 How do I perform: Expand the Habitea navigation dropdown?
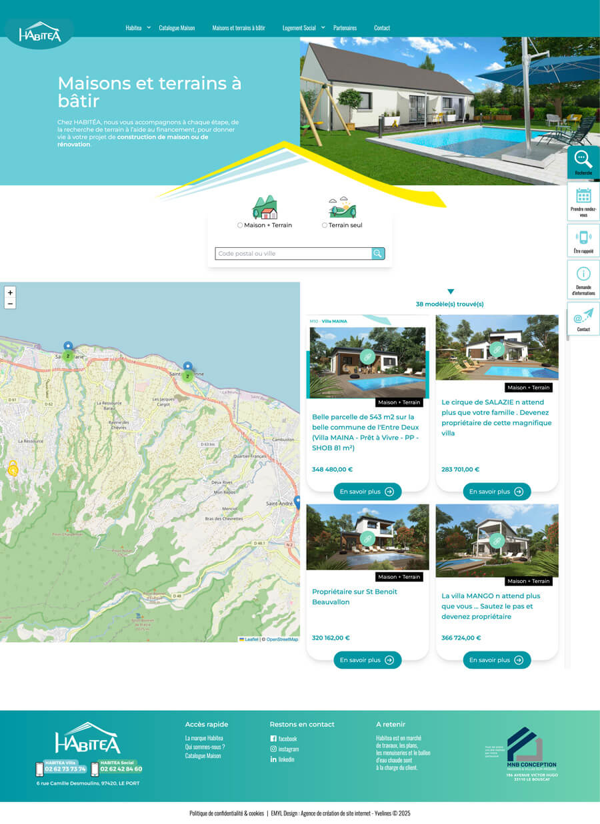coord(133,27)
